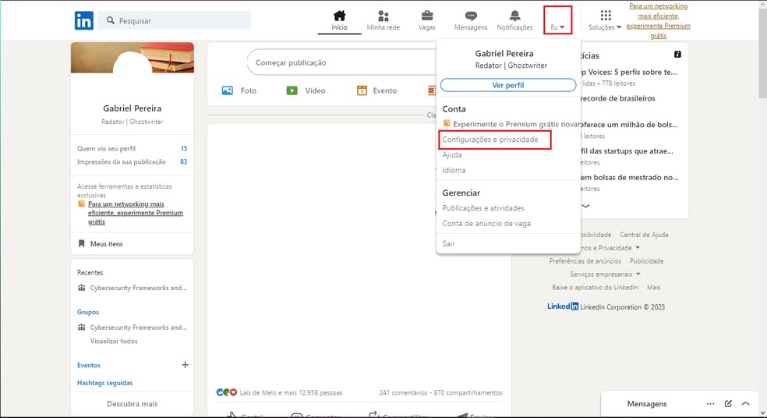767x418 pixels.
Task: Open 870 compartilhamentos on the post
Action: point(468,392)
